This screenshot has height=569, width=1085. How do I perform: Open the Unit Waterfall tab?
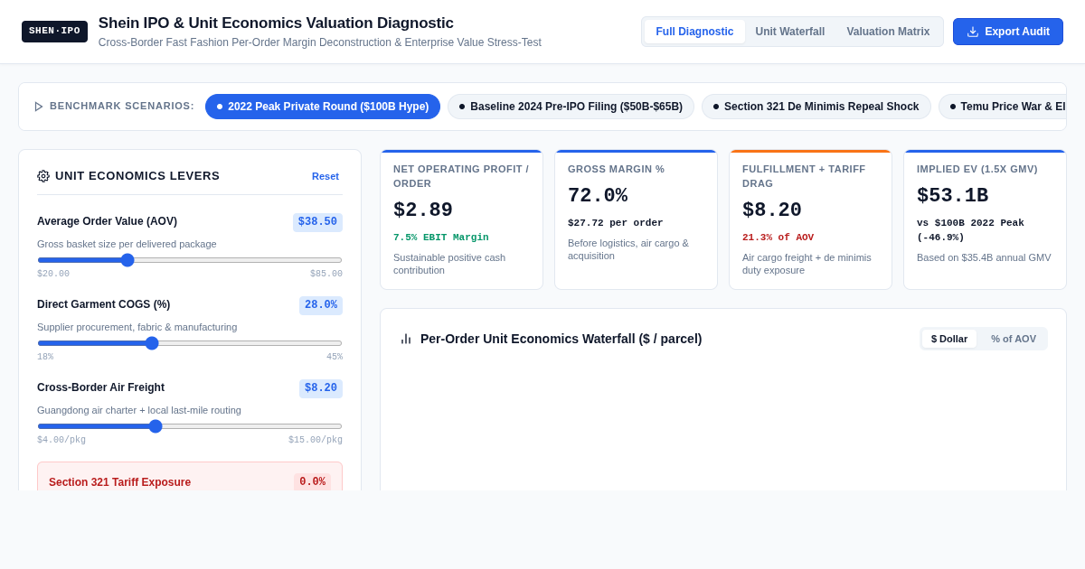click(790, 32)
